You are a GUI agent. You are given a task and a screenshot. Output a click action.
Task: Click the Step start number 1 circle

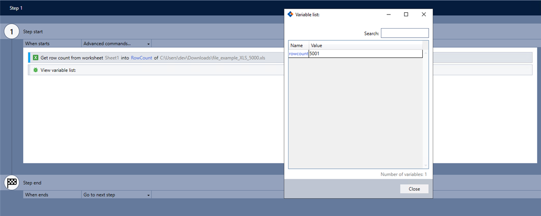point(11,32)
